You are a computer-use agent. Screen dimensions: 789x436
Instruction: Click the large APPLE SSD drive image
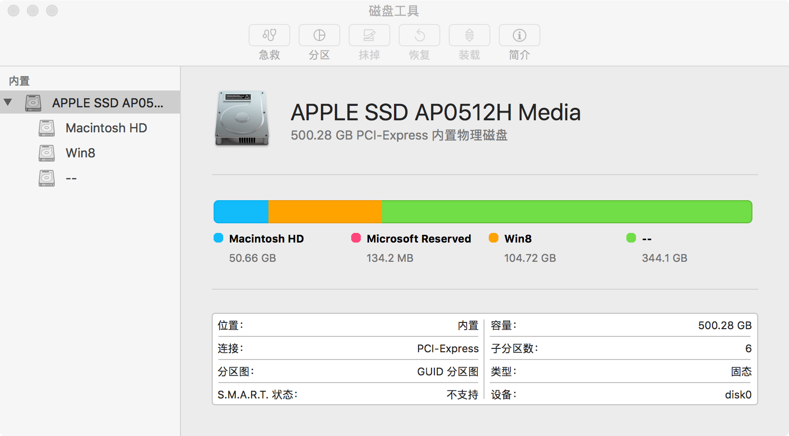(242, 118)
